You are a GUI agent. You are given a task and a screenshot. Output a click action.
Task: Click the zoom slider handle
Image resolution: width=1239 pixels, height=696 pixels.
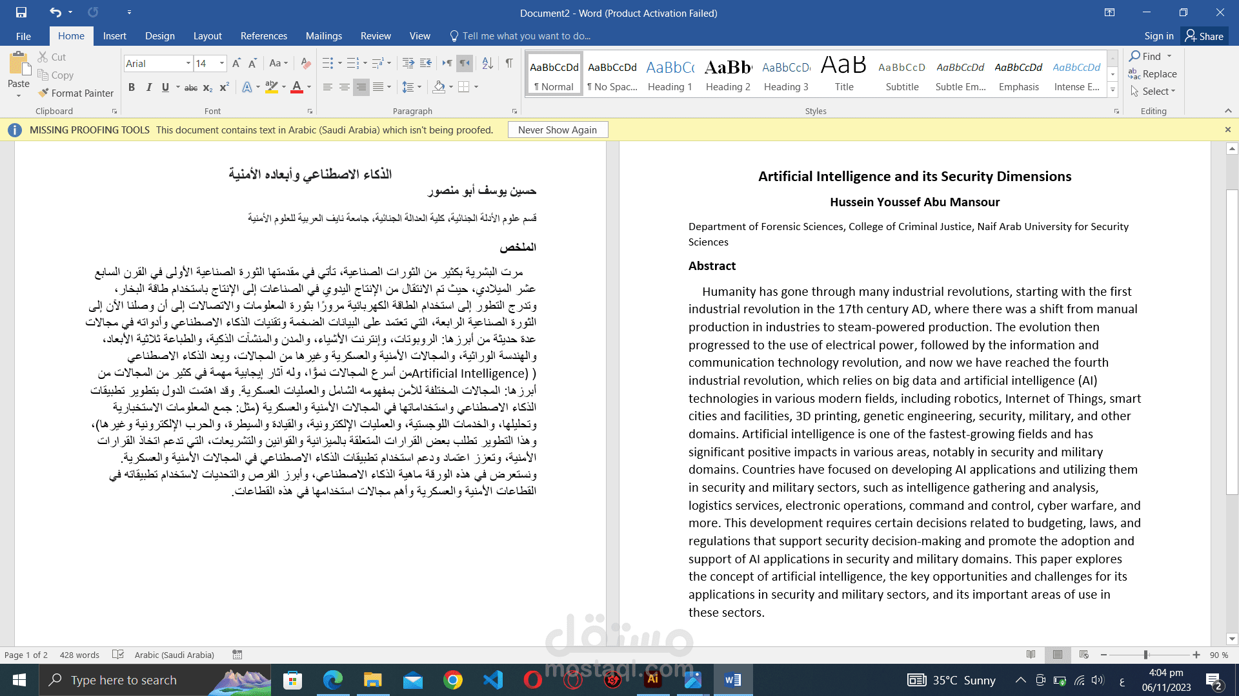tap(1146, 655)
